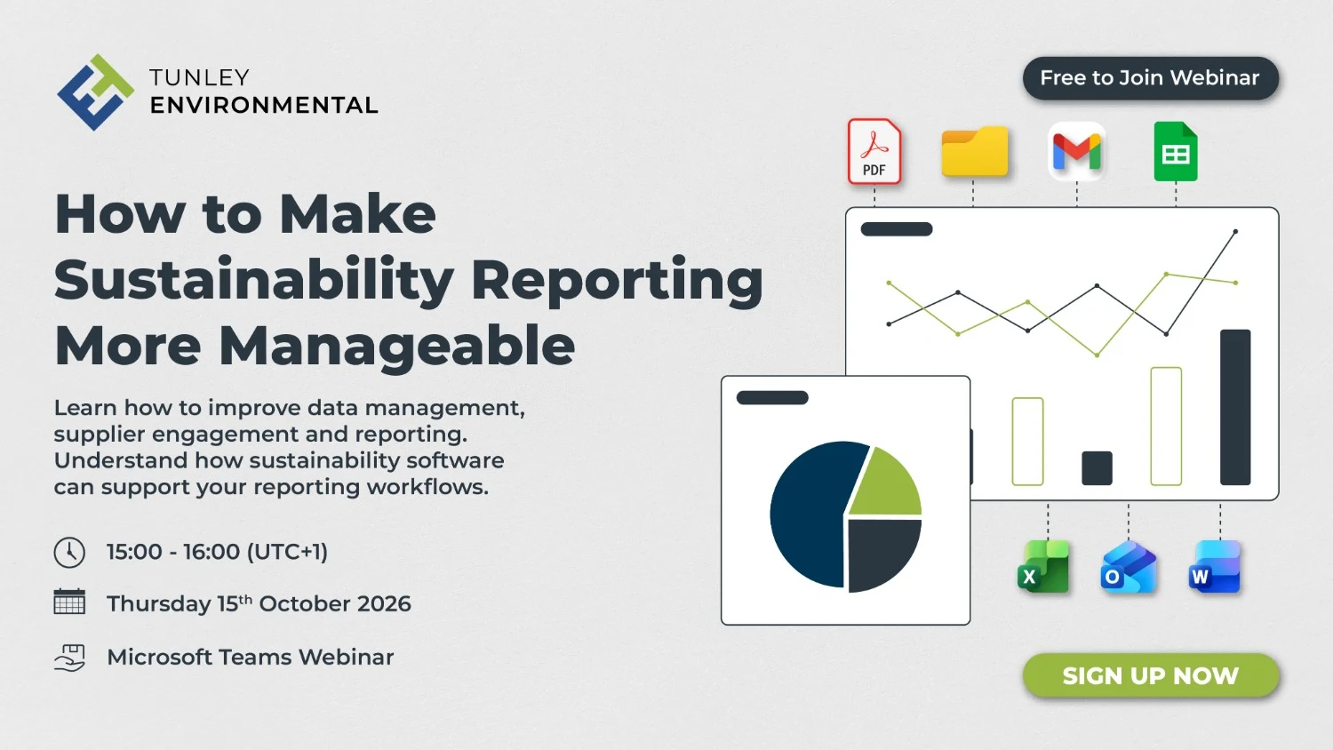Click the Microsoft Teams Webinar text
1333x750 pixels.
click(x=251, y=657)
